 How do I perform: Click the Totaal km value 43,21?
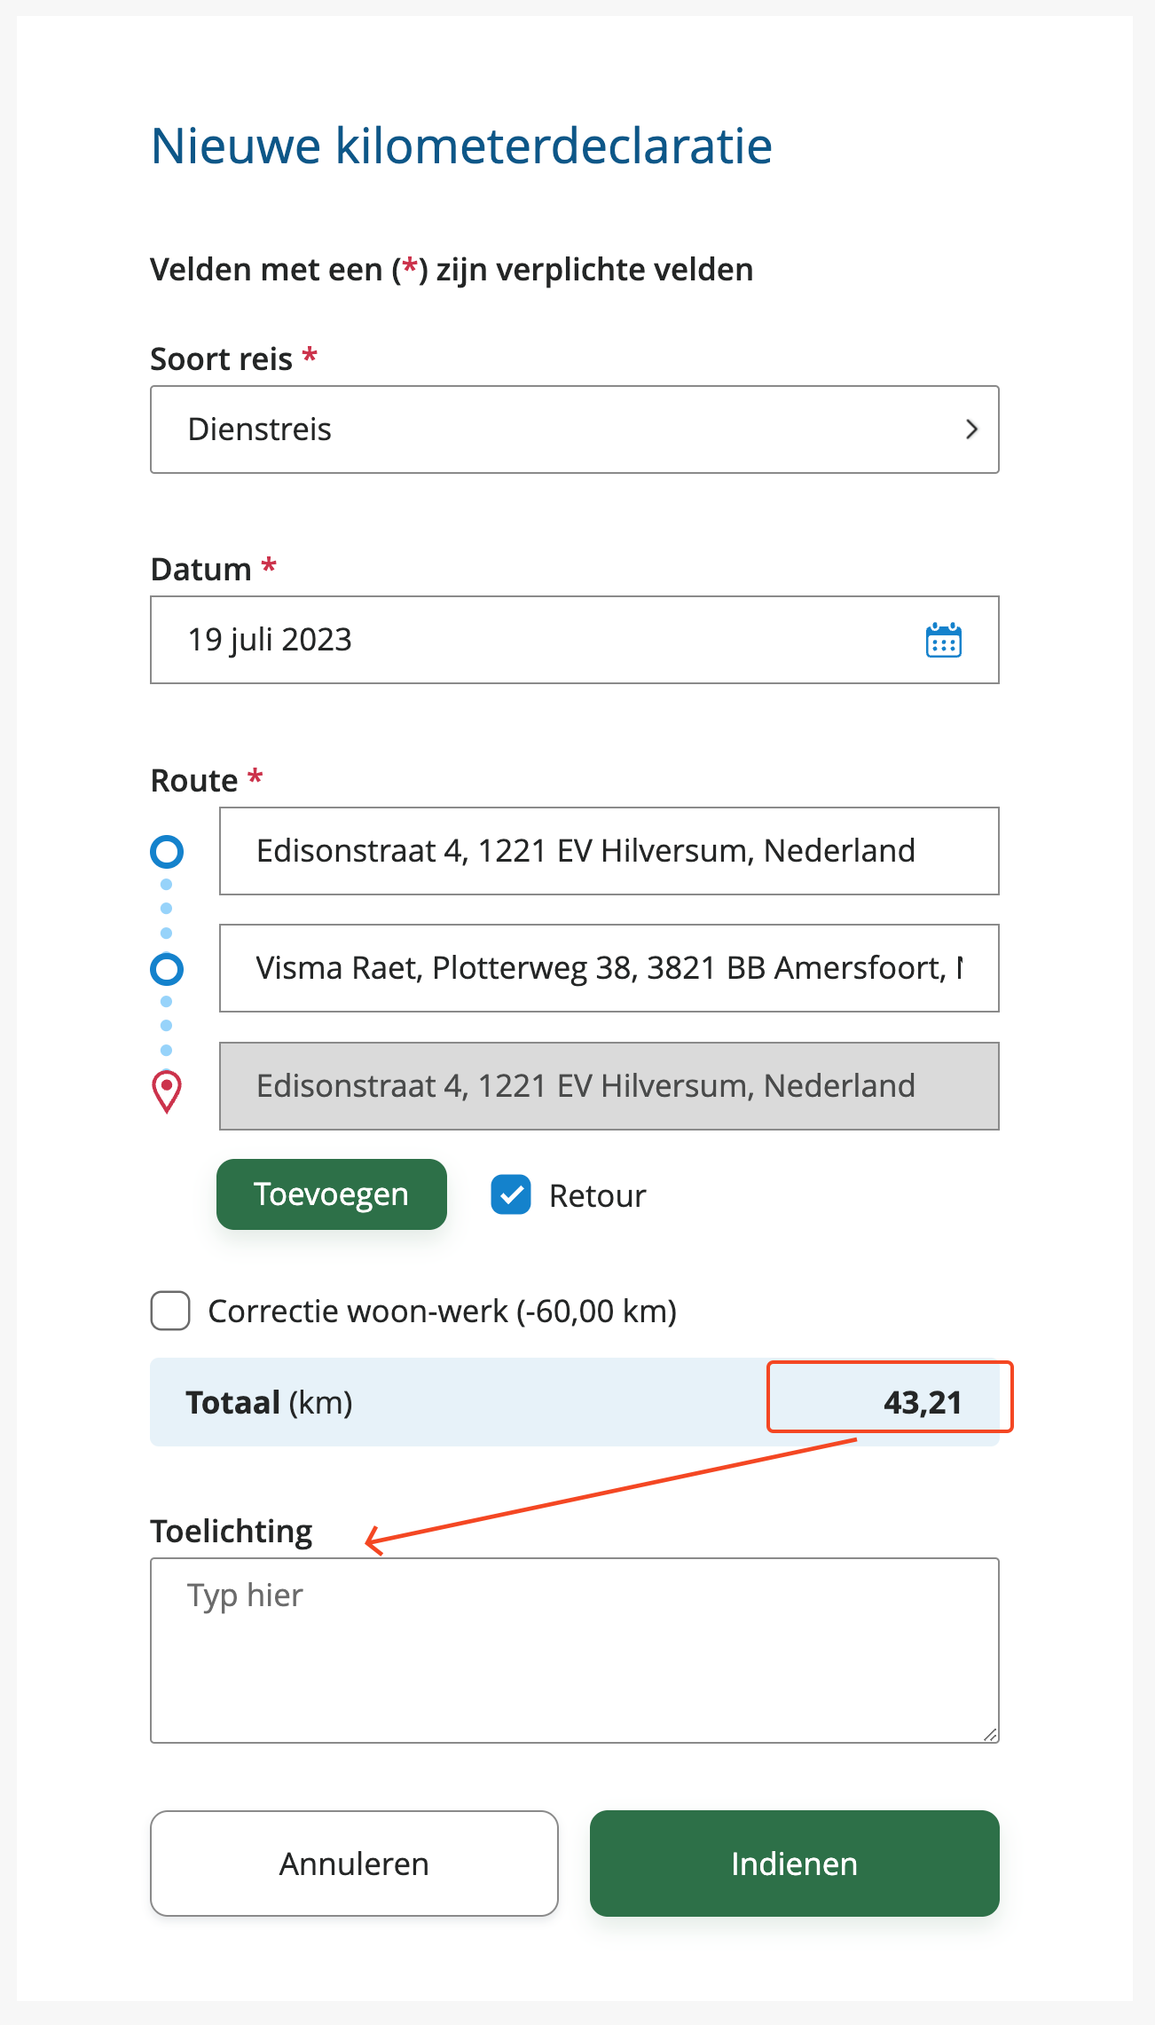(923, 1402)
